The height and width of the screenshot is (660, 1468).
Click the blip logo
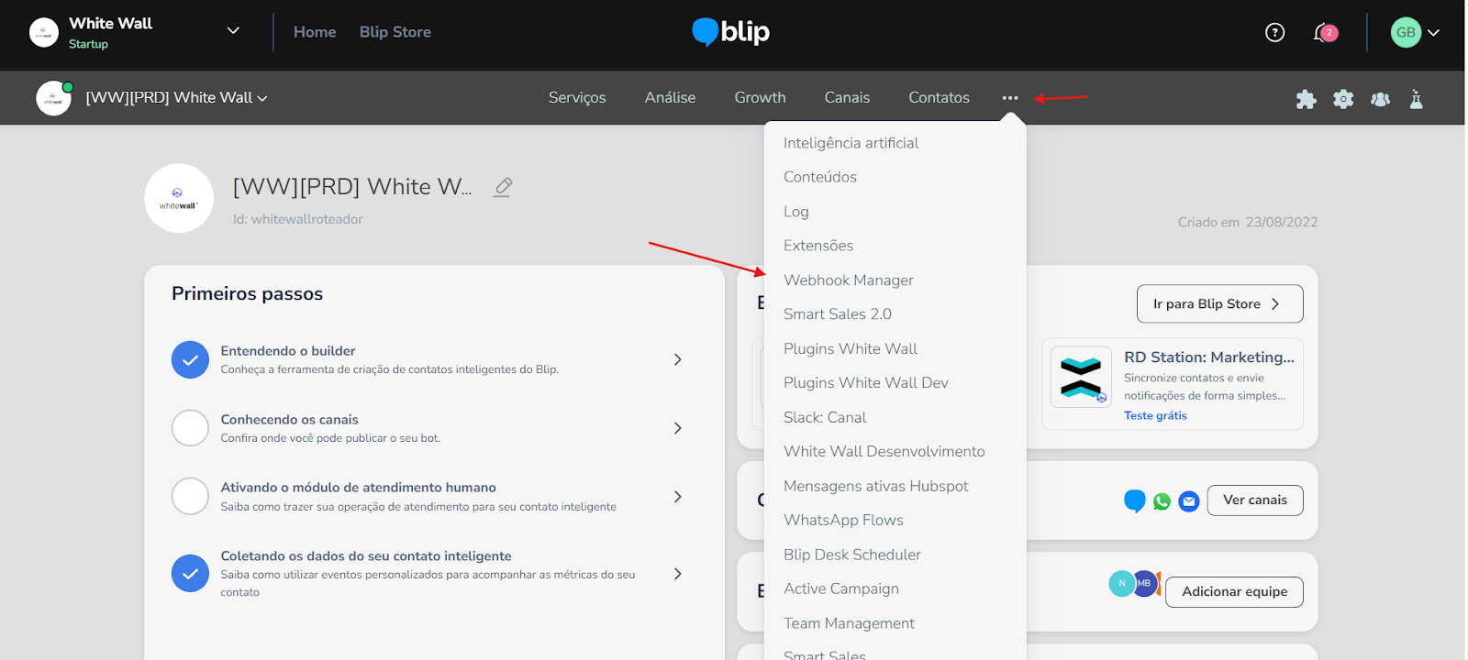pyautogui.click(x=730, y=32)
